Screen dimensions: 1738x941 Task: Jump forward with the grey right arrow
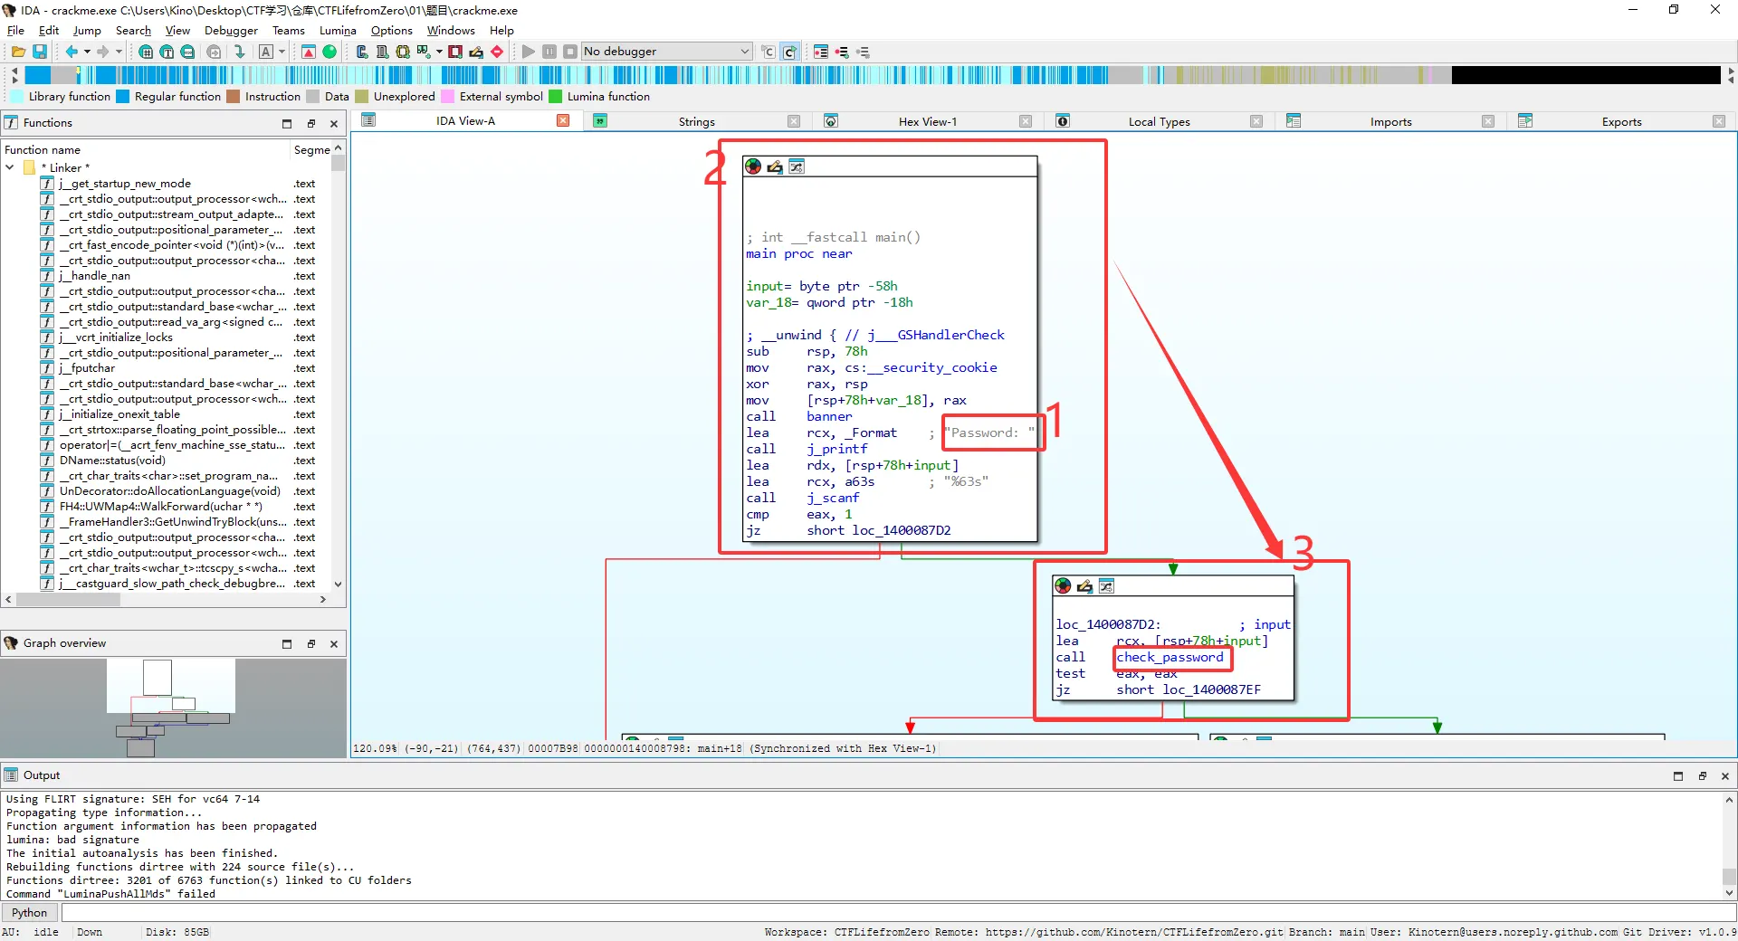(x=103, y=52)
